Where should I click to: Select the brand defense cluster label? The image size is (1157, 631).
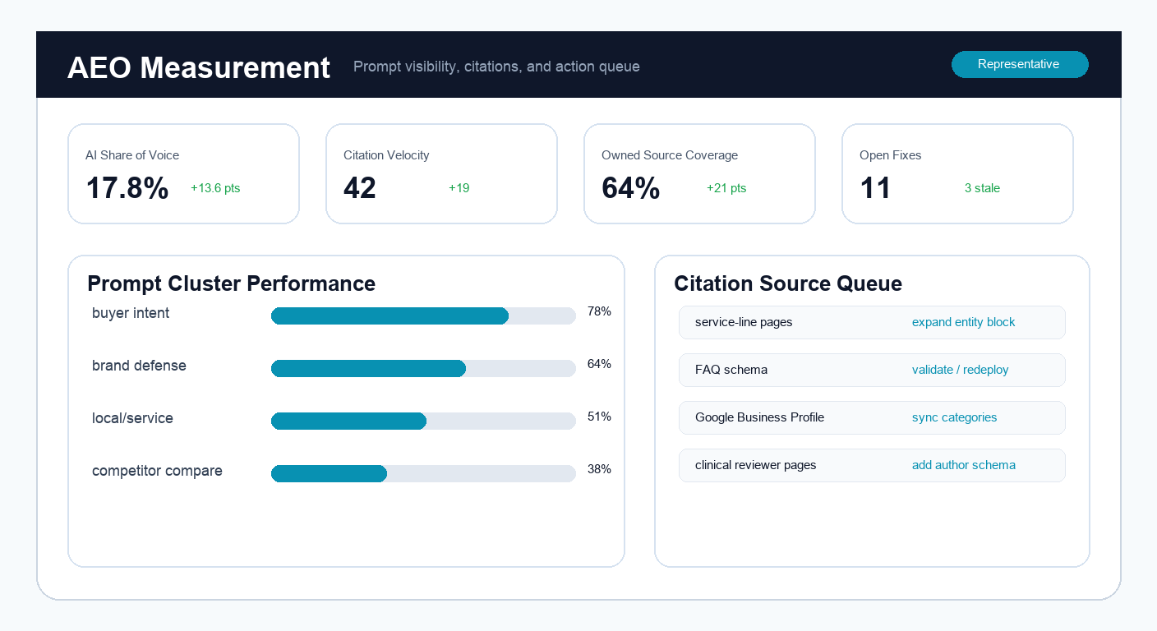139,366
